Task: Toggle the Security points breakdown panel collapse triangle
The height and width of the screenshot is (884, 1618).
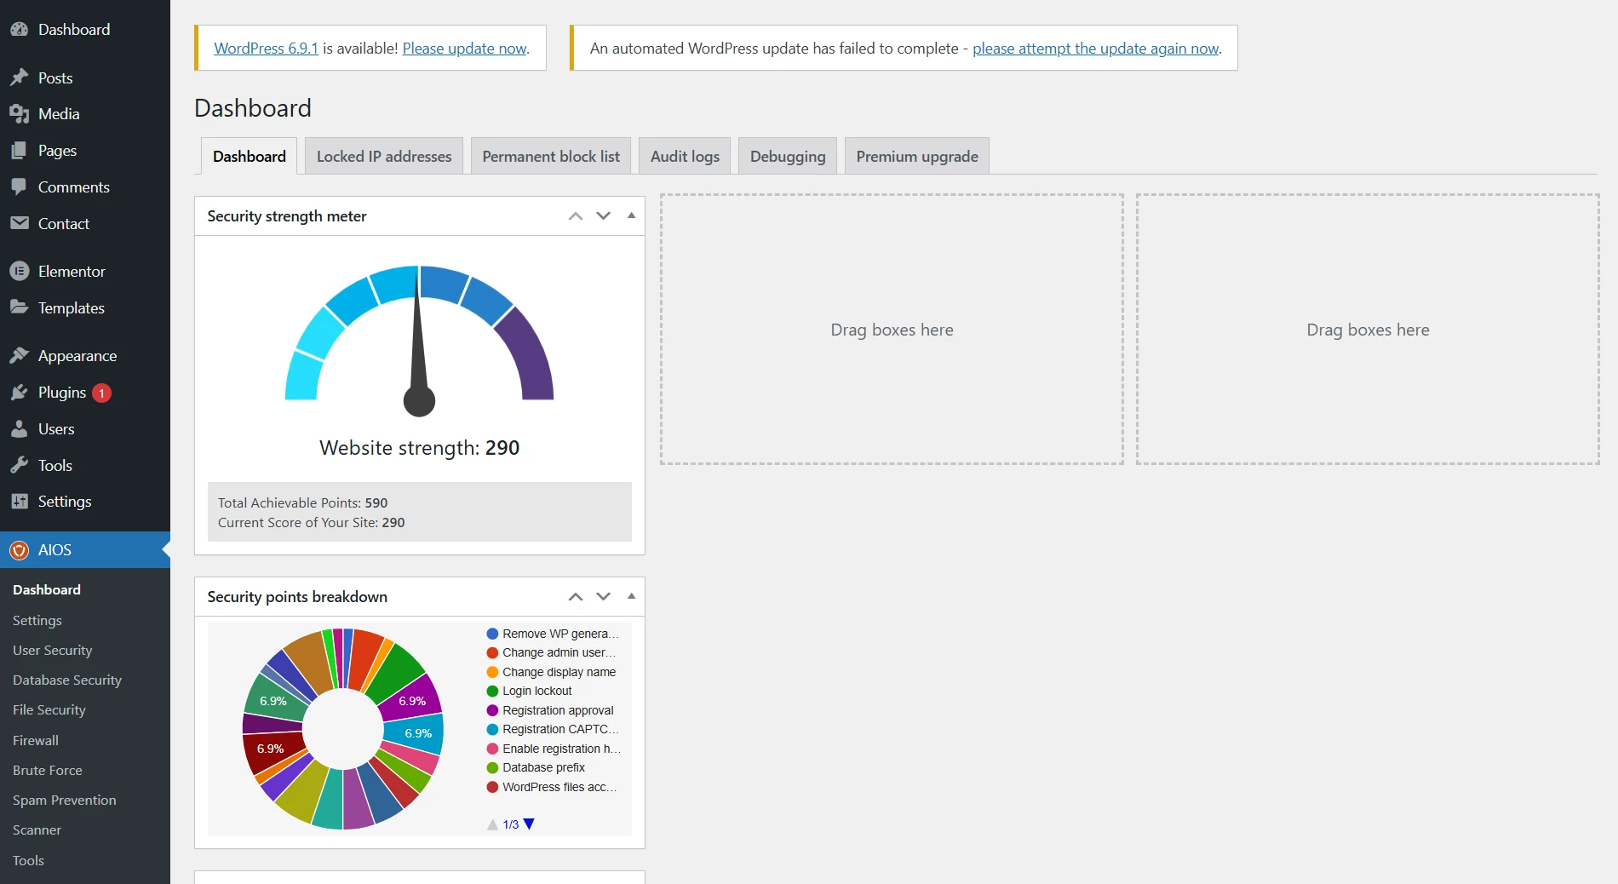Action: coord(631,596)
